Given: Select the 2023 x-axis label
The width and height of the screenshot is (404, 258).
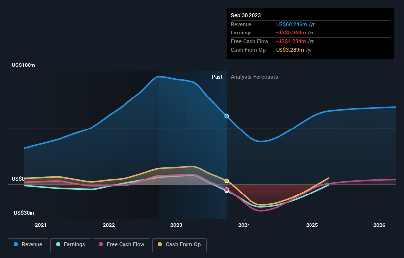Looking at the screenshot, I should (176, 225).
